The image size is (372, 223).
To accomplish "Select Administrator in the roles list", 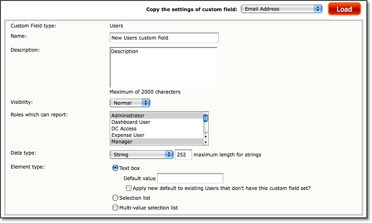I will pyautogui.click(x=157, y=115).
